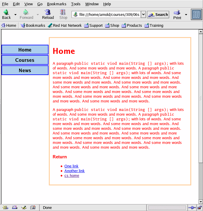Follow the 'One link' hyperlink

71,166
